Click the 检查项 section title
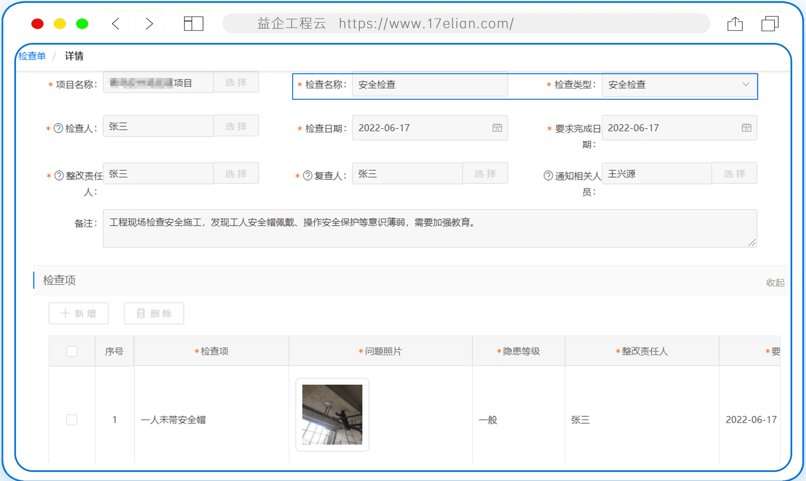The width and height of the screenshot is (806, 481). click(59, 280)
